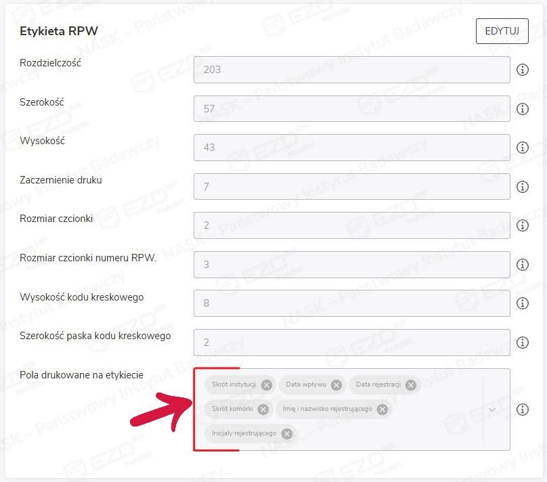Remove the Skrót komórki tag

[263, 409]
